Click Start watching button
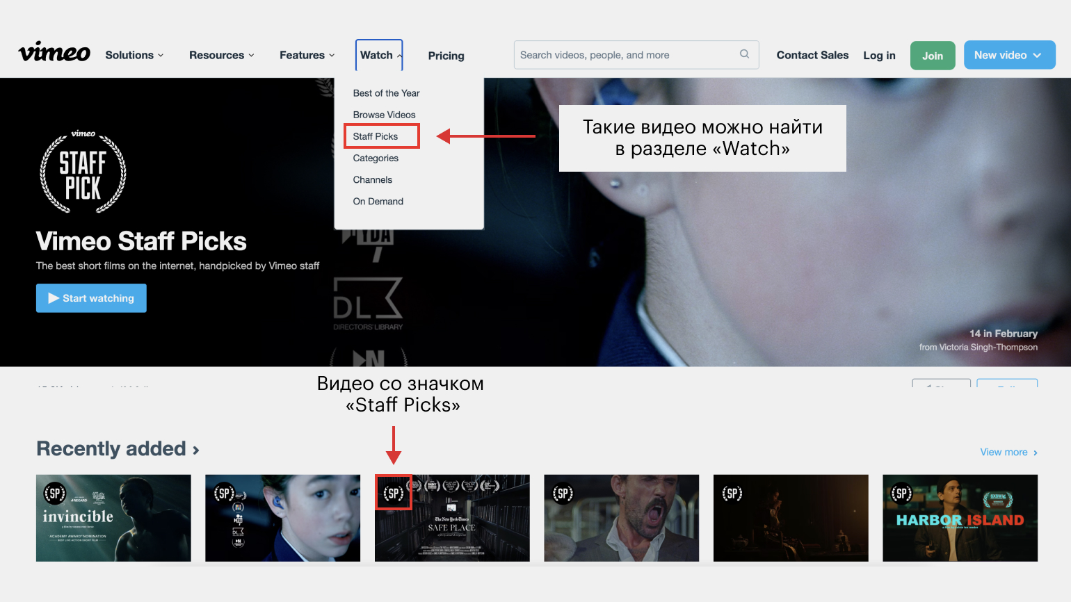This screenshot has height=602, width=1071. point(91,298)
